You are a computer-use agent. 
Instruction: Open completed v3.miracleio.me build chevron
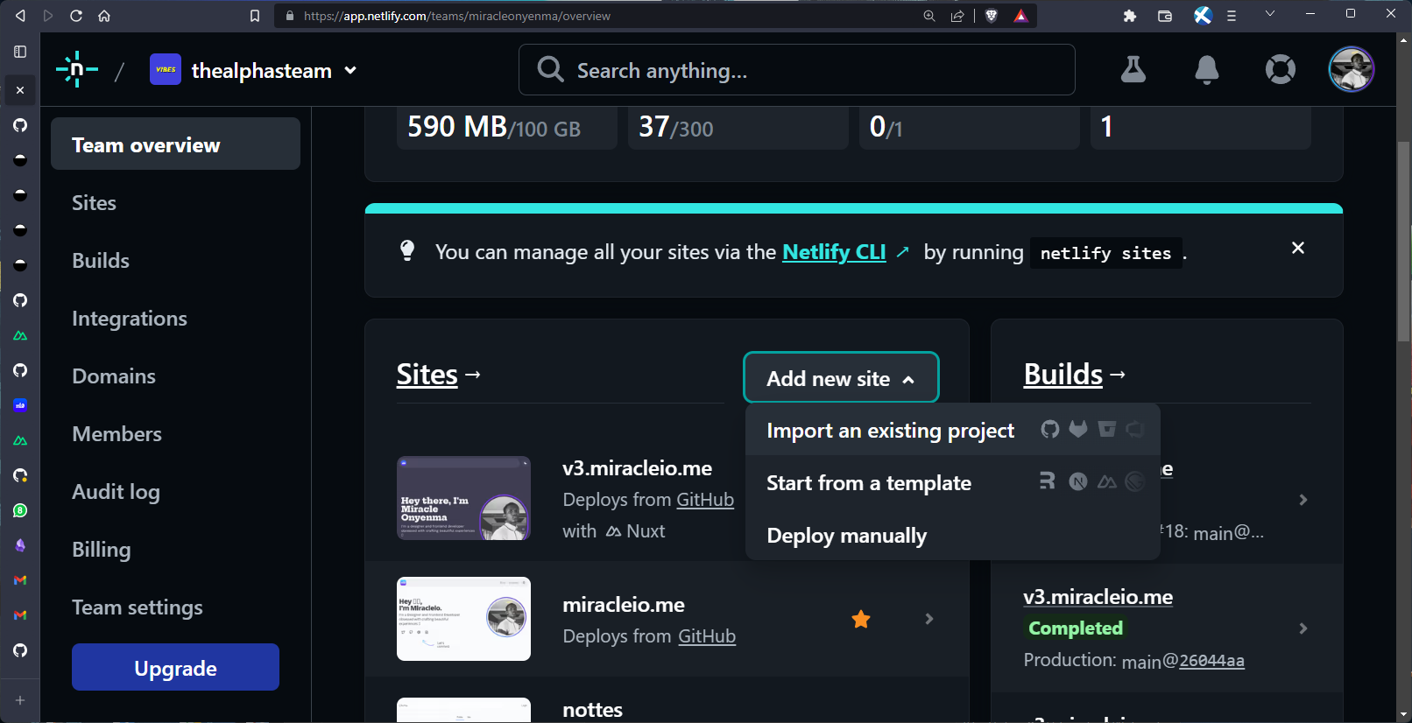pyautogui.click(x=1303, y=628)
